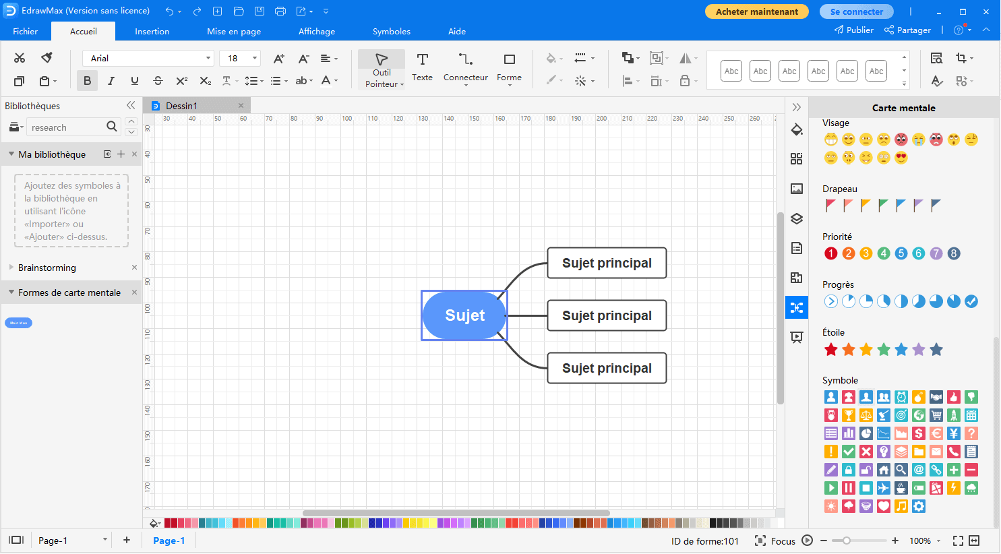Image resolution: width=1001 pixels, height=554 pixels.
Task: Switch to the Symboles tab
Action: pos(391,32)
